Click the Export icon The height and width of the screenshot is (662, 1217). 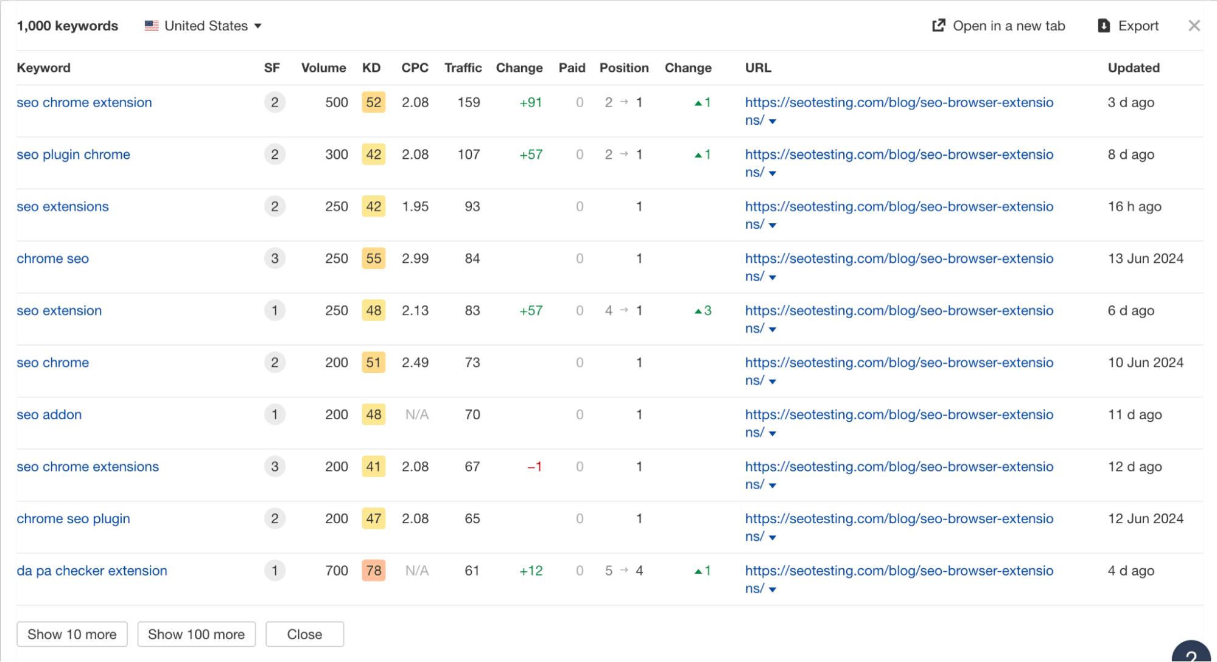(x=1103, y=26)
